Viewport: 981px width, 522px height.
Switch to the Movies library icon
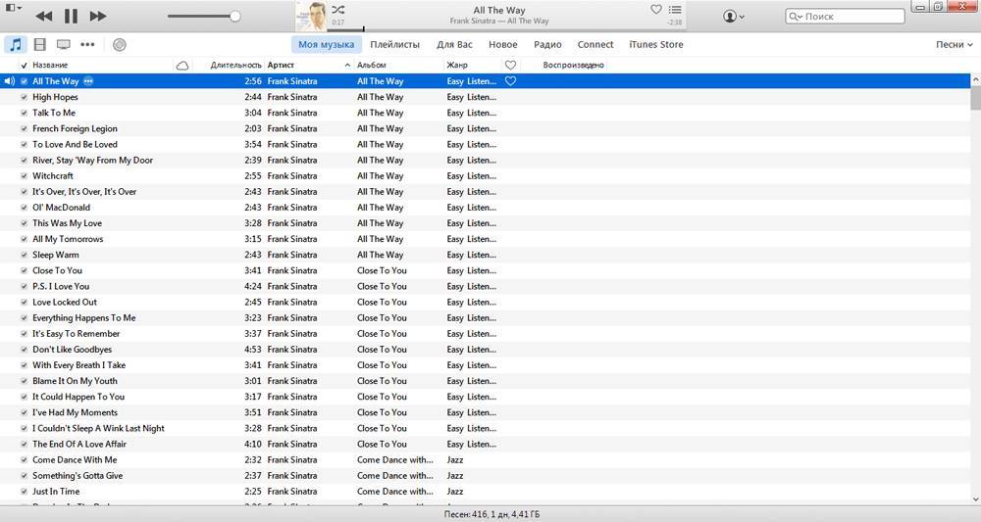click(x=39, y=44)
